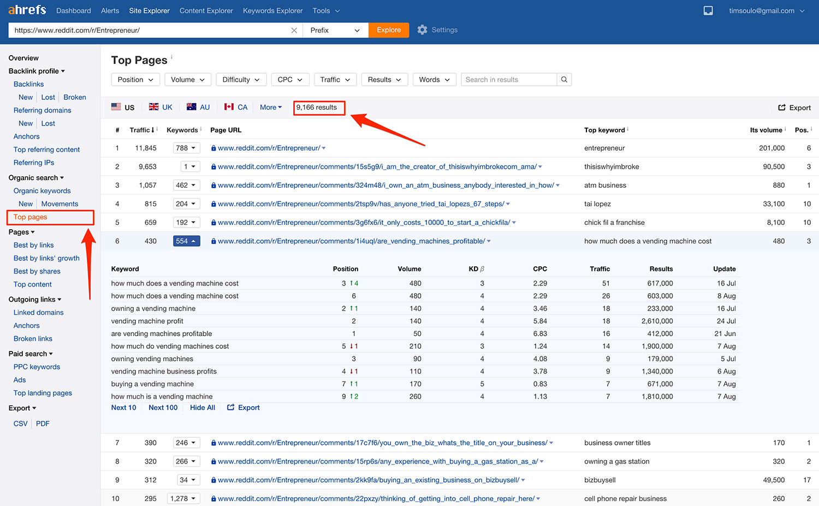Open PPC keywords sidebar link
Screen dimensions: 819x506
tap(37, 367)
